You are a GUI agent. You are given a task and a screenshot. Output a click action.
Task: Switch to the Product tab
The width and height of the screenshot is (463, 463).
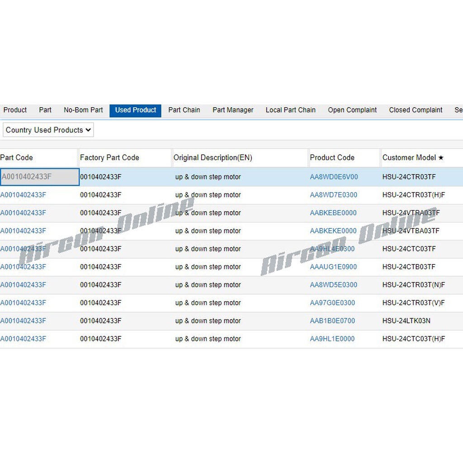pos(15,110)
